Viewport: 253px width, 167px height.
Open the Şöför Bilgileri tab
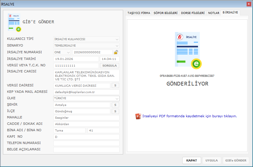tap(165, 13)
